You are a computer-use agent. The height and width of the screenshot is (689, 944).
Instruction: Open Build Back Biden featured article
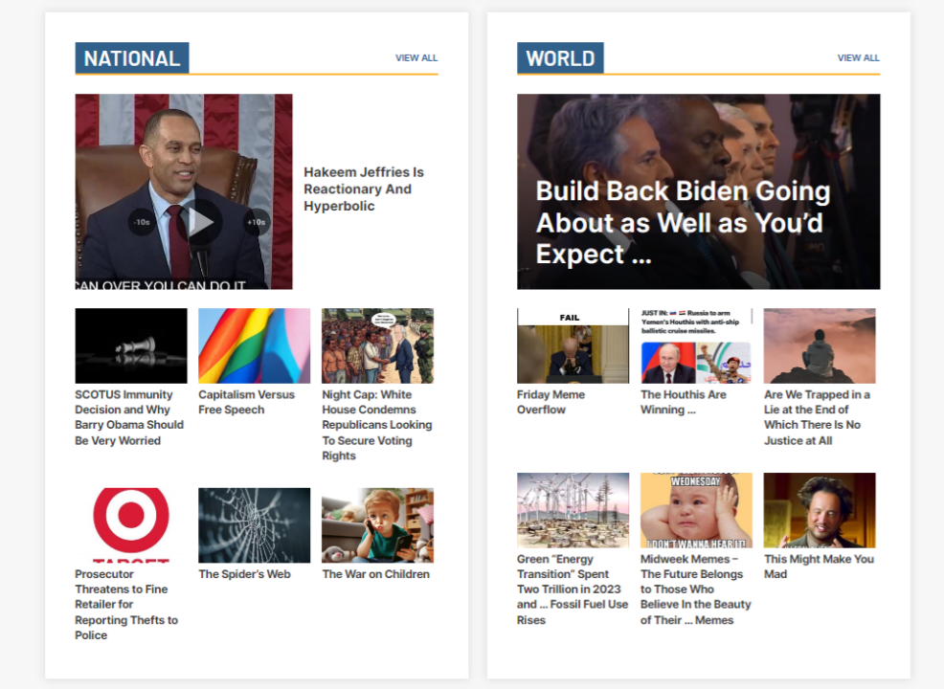[x=684, y=222]
